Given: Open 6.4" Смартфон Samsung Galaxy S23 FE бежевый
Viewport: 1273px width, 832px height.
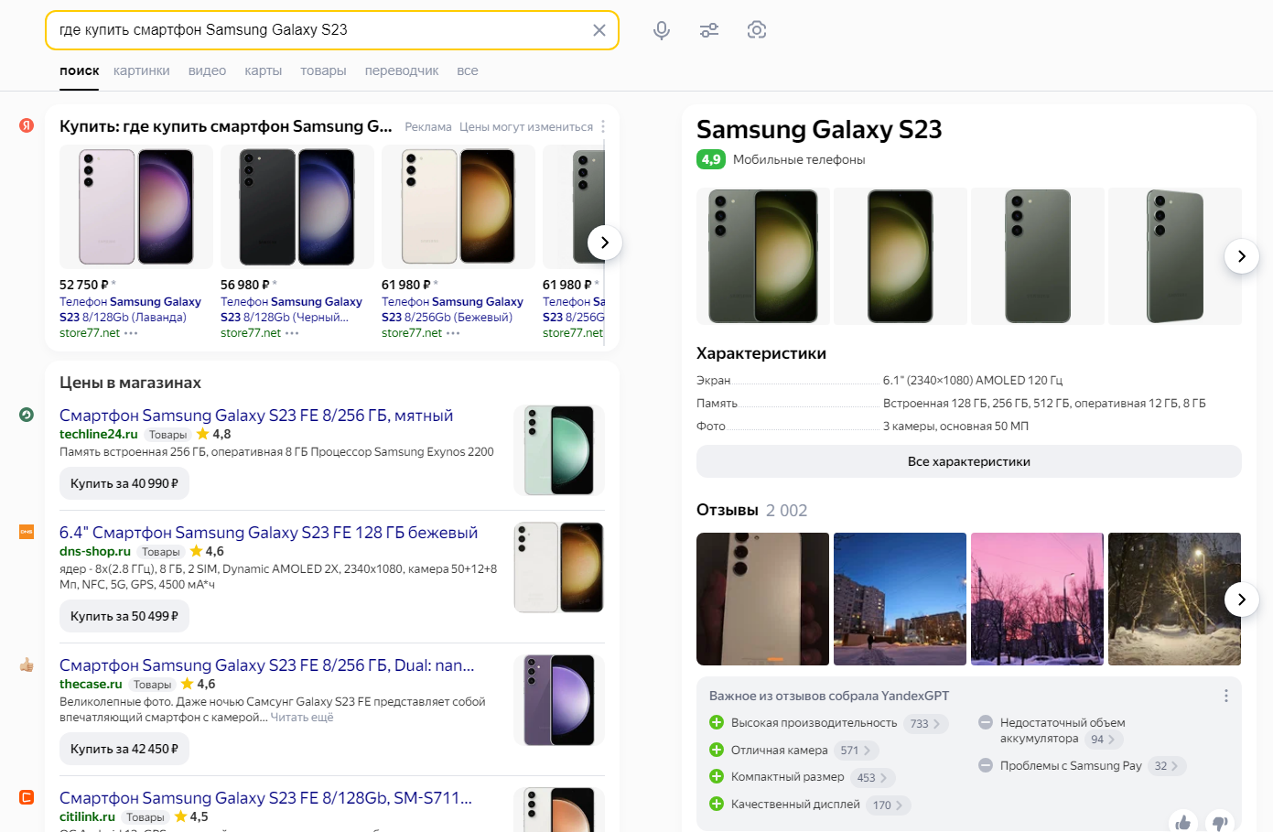Looking at the screenshot, I should 268,533.
